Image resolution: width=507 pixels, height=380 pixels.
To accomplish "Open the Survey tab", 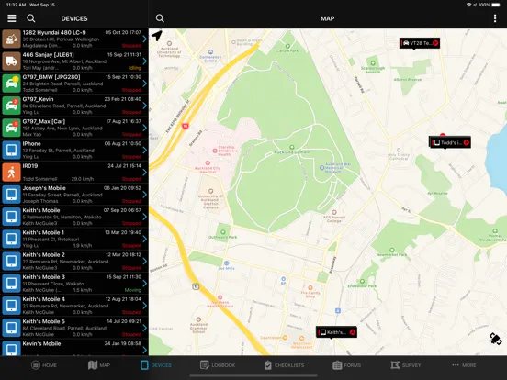I will coord(406,365).
